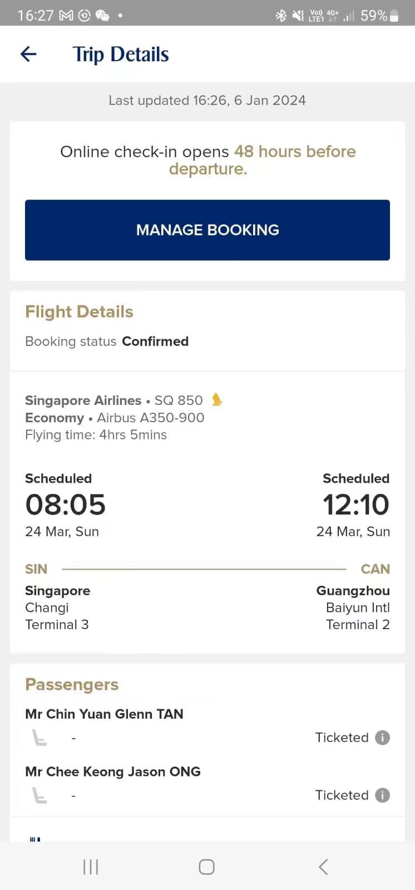This screenshot has width=415, height=890.
Task: Tap WeChat notification icon in status bar
Action: pos(102,16)
